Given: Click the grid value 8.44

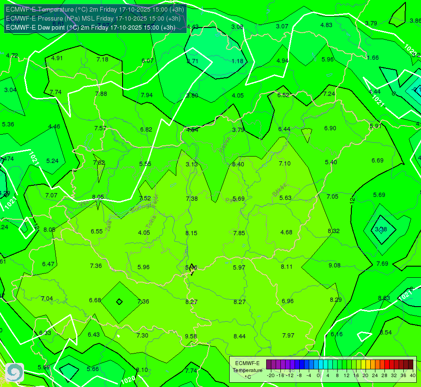Looking at the screenshot, I should click(240, 336).
